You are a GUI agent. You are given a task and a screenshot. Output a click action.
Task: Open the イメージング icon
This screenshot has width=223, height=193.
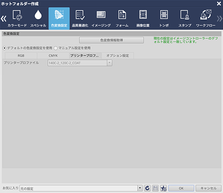[101, 19]
